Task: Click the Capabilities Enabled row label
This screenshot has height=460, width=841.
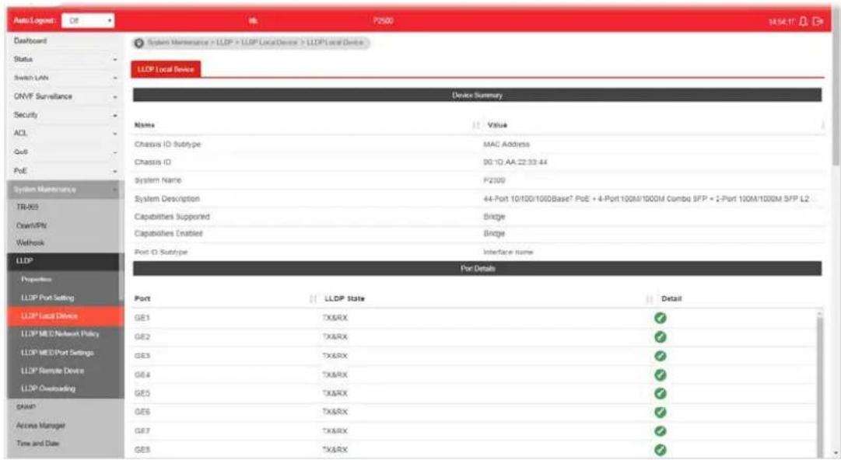Action: coord(168,234)
